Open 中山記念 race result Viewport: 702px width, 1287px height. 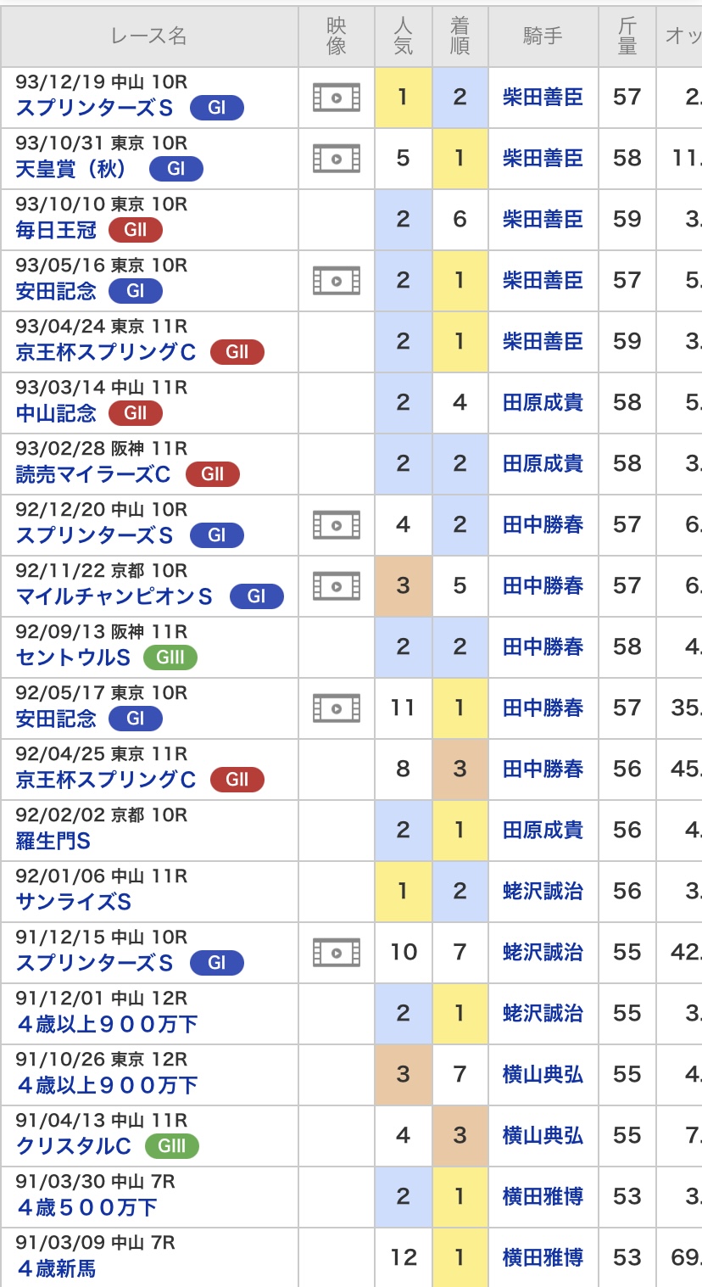pos(56,413)
